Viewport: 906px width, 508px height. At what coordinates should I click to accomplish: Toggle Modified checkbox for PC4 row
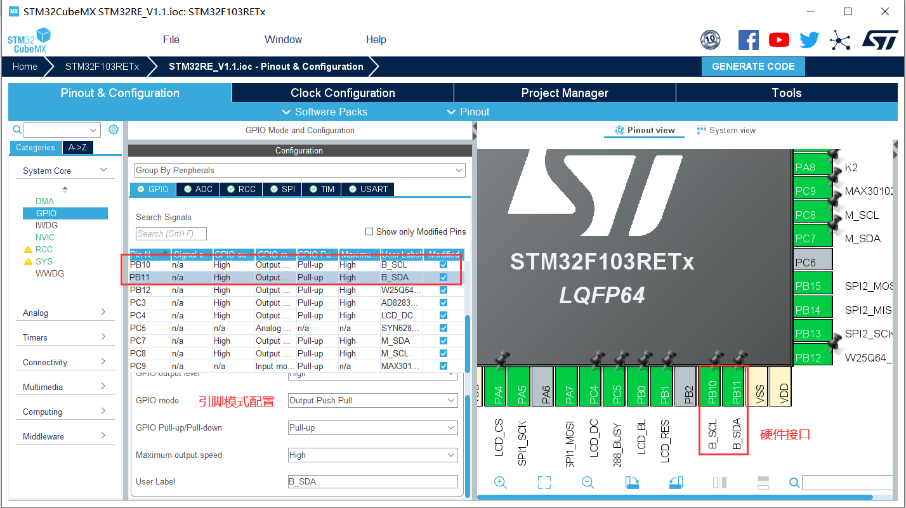click(443, 315)
